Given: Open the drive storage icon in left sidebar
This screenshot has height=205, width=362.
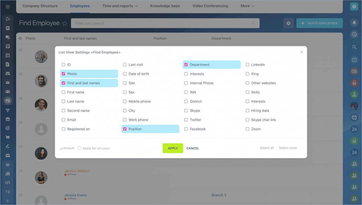Looking at the screenshot, I should click(8, 73).
